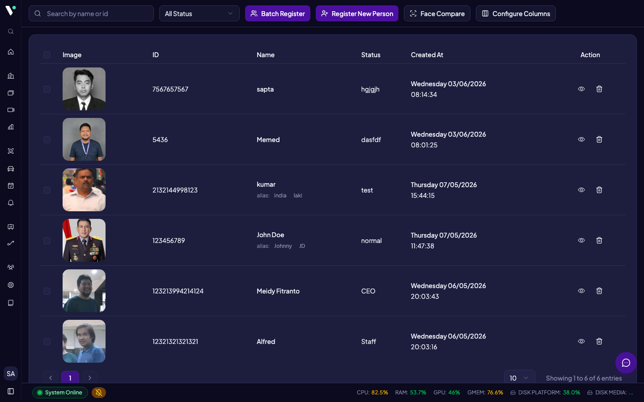Toggle the sidebar collapse panel icon
The image size is (644, 402).
[11, 391]
